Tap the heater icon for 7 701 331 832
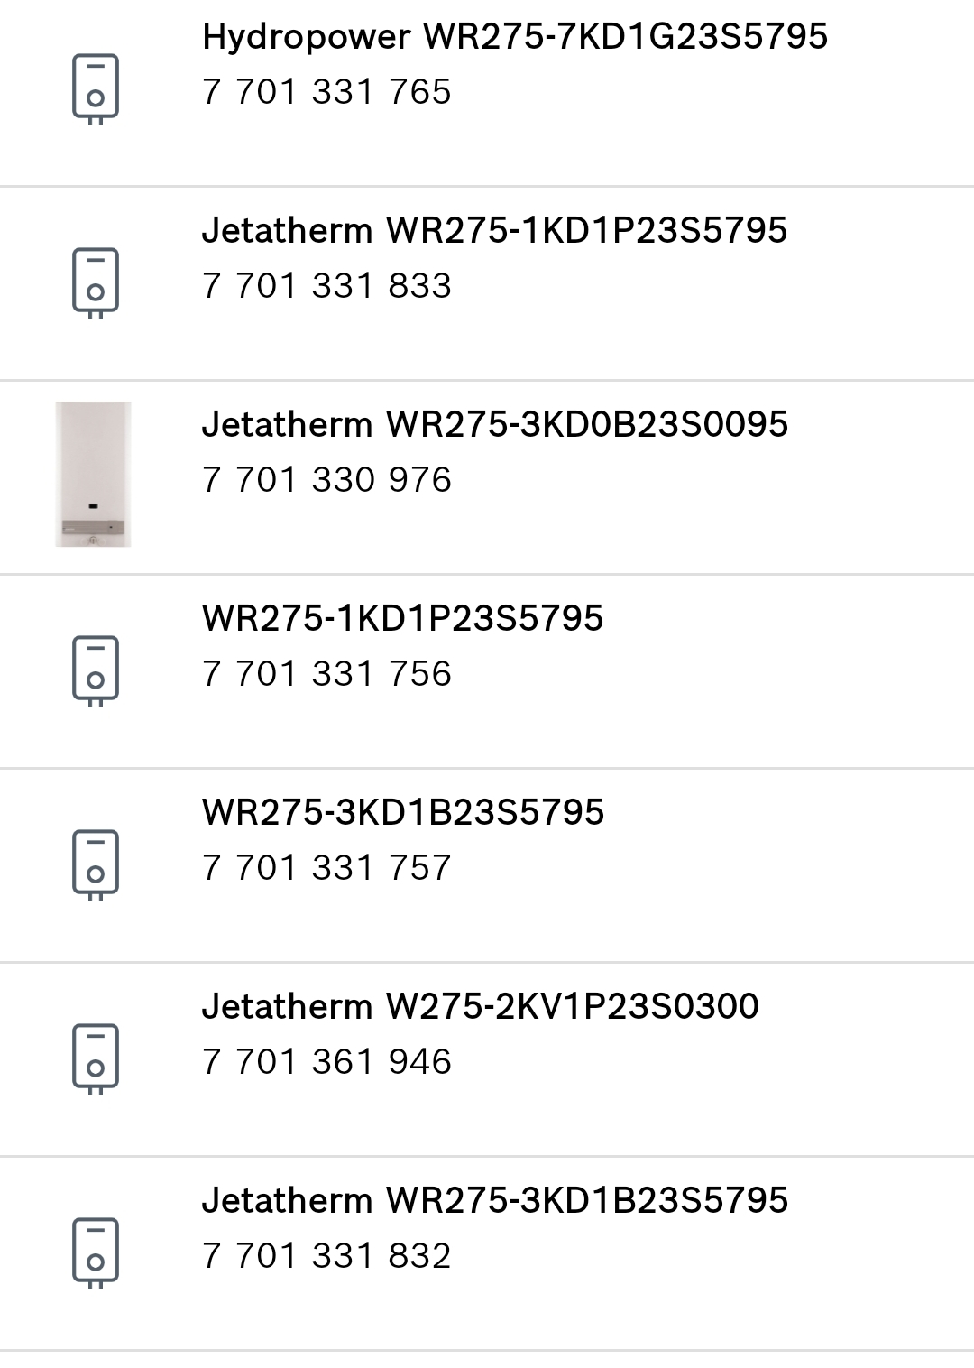This screenshot has width=974, height=1368. (96, 1253)
